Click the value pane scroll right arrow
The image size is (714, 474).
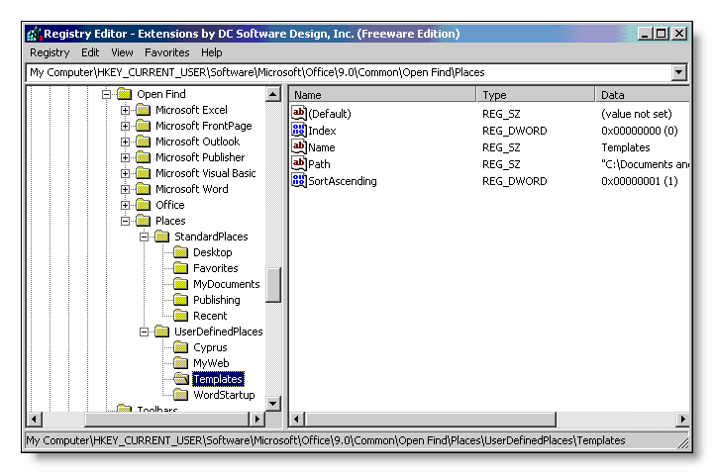pos(681,419)
